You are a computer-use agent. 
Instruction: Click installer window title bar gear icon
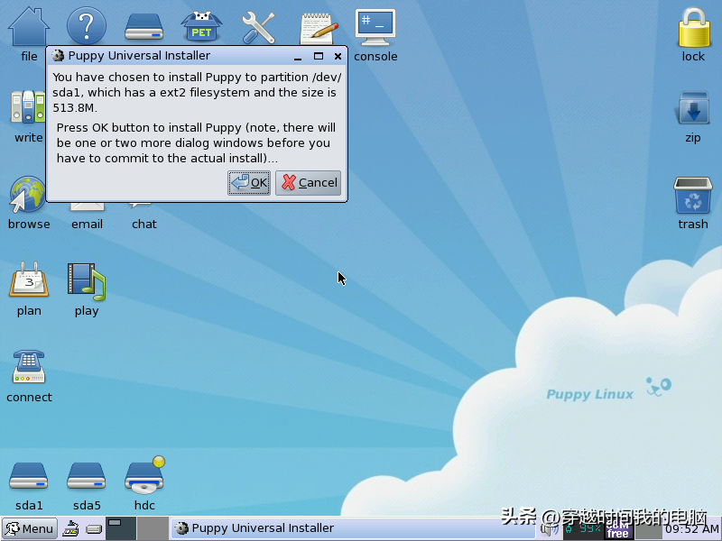(58, 56)
